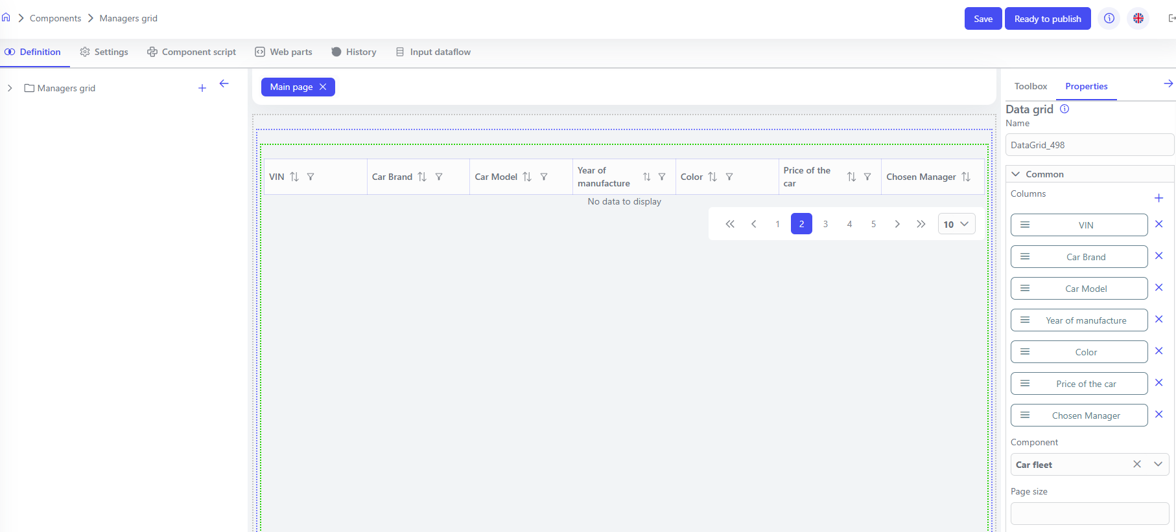Click the filter icon on Car Brand column
Viewport: 1176px width, 532px height.
[439, 177]
